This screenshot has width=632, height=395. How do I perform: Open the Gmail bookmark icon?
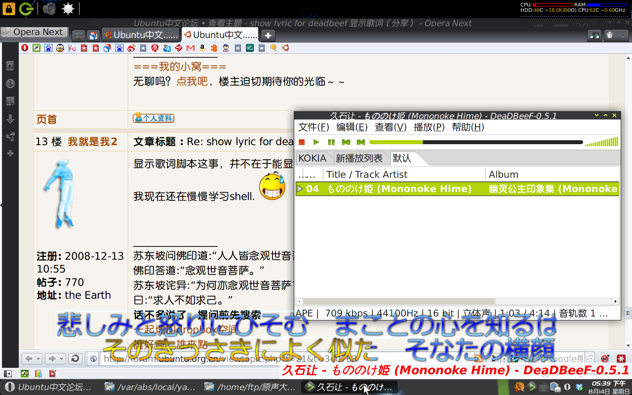coord(190,48)
